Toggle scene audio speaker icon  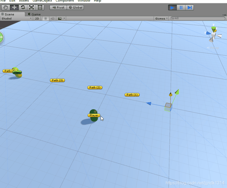coord(52,18)
